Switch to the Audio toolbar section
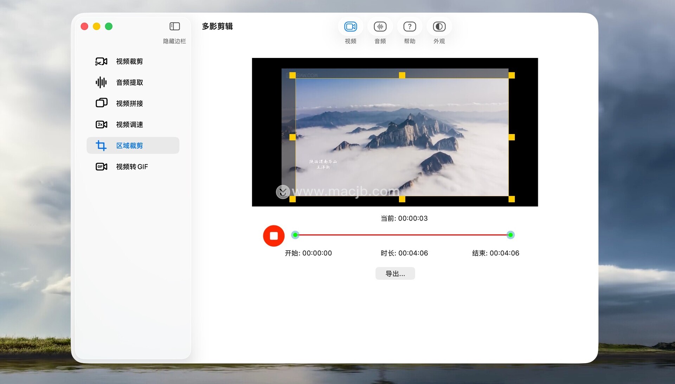This screenshot has width=675, height=384. pyautogui.click(x=380, y=27)
